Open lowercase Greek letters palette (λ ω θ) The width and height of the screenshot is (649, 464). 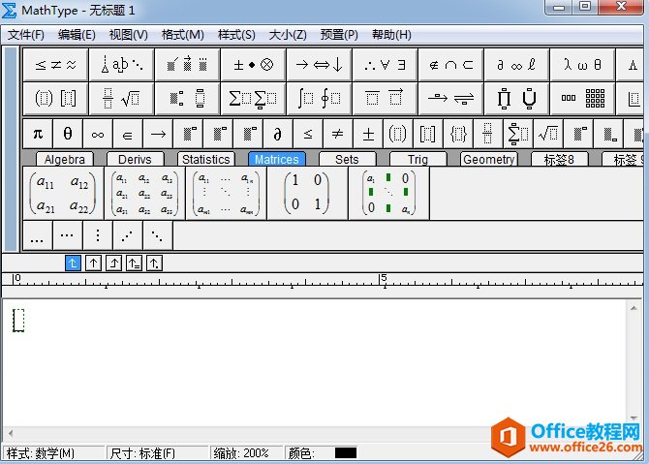[x=582, y=65]
